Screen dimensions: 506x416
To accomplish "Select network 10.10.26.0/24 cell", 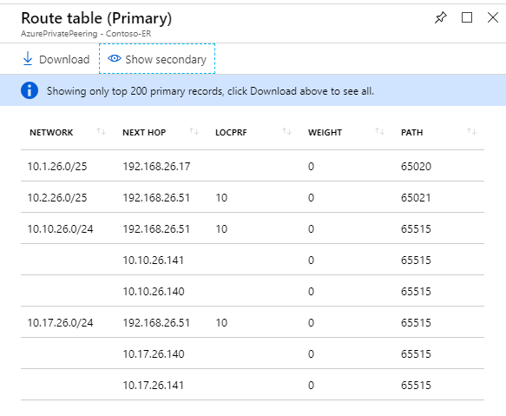I will tap(60, 229).
